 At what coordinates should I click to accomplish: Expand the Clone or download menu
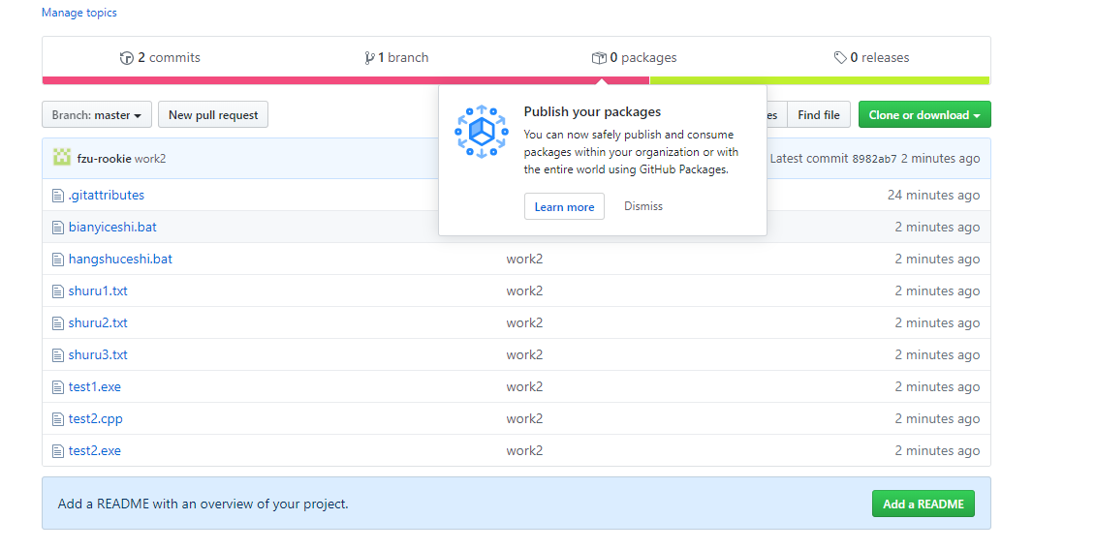tap(924, 115)
